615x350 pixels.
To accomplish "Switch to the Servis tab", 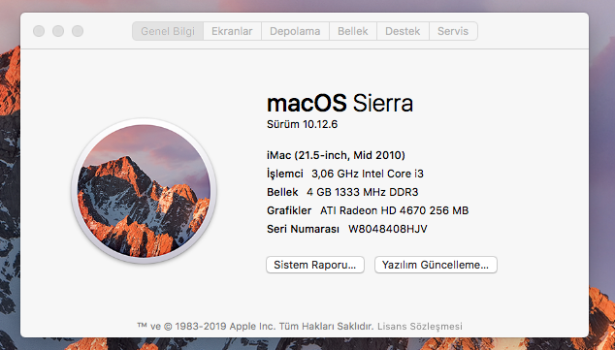I will pyautogui.click(x=453, y=31).
